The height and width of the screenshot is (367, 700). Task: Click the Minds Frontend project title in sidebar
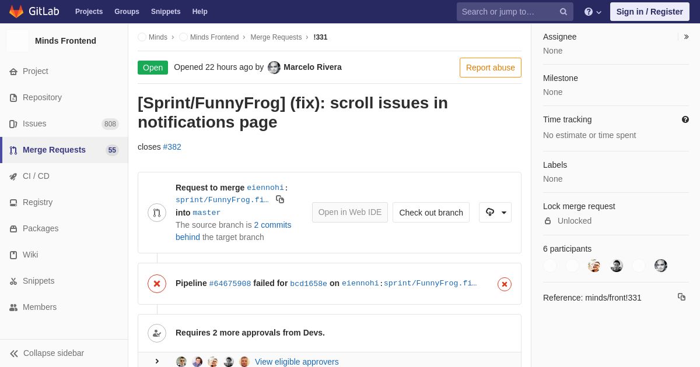(65, 41)
